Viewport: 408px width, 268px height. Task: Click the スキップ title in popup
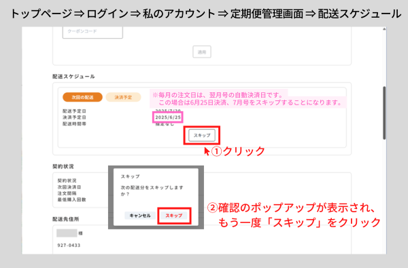click(131, 176)
